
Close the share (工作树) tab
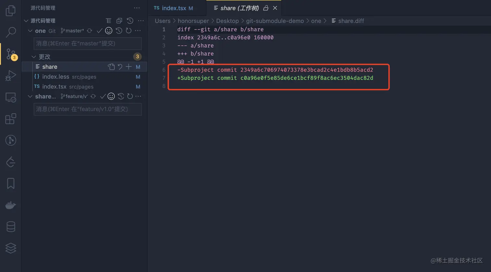275,8
